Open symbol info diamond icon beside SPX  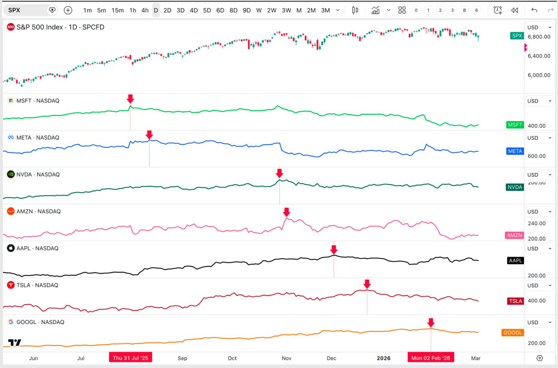pos(52,10)
